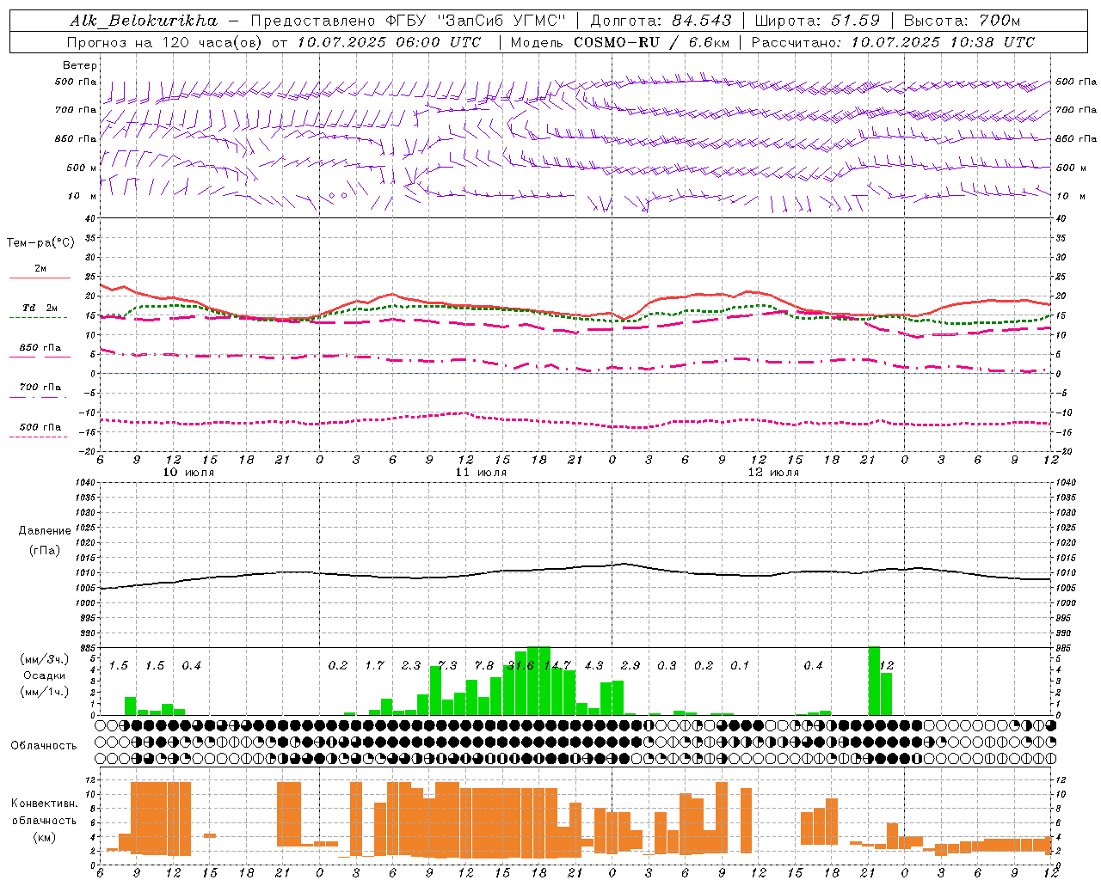
Task: Select the date label 10 июля
Action: 188,473
